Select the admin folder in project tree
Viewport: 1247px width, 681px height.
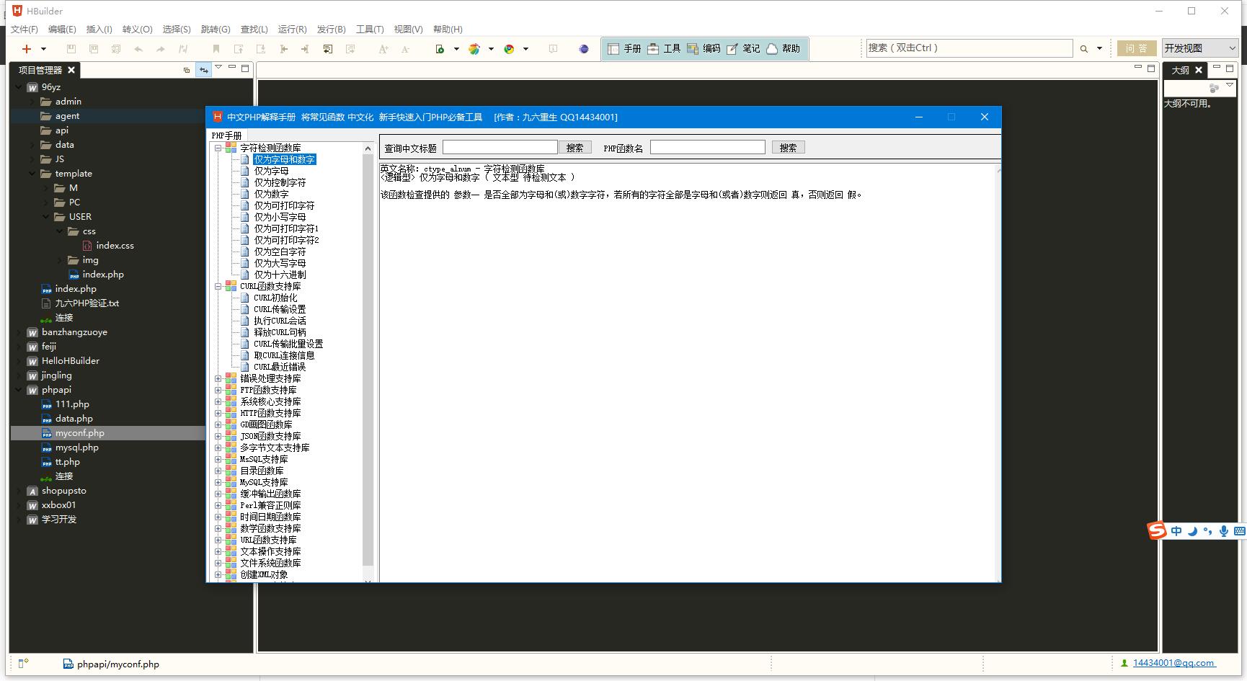pyautogui.click(x=68, y=102)
